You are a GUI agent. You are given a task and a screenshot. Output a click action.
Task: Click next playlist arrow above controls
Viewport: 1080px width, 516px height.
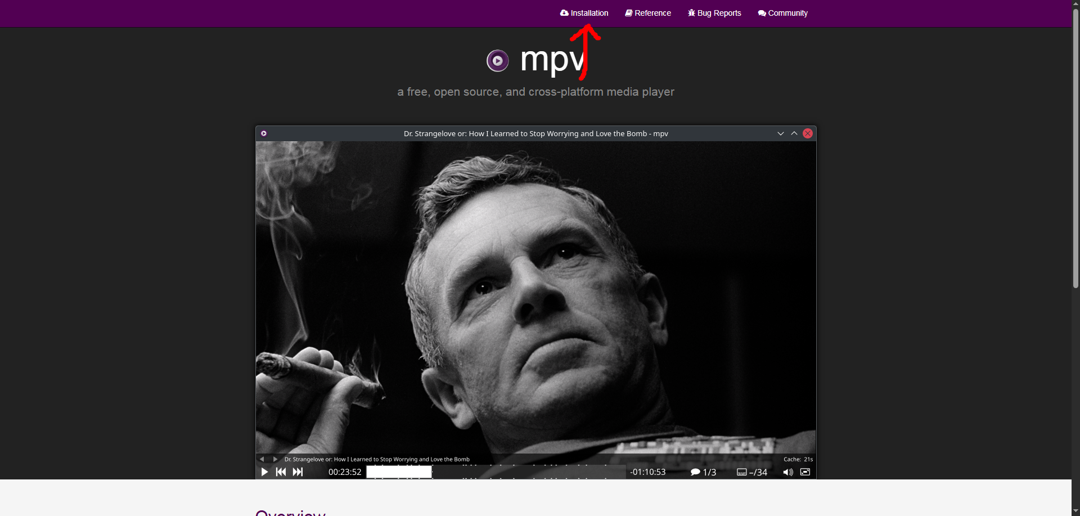[275, 459]
